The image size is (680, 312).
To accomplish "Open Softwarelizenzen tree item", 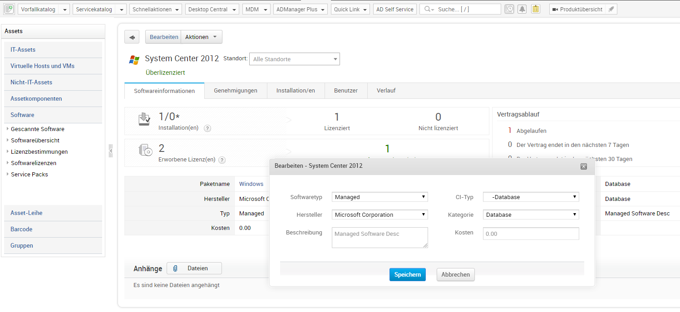I will (34, 163).
